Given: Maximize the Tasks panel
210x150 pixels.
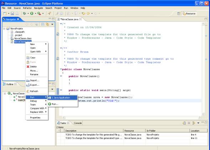Looking at the screenshot, I should pos(206,123).
